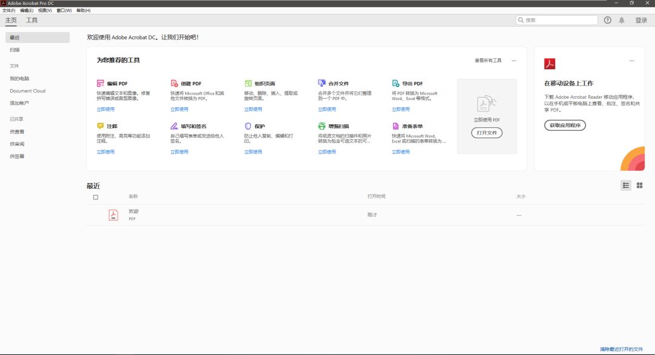The height and width of the screenshot is (355, 655).
Task: Open the 注释 tool icon
Action: (x=100, y=125)
